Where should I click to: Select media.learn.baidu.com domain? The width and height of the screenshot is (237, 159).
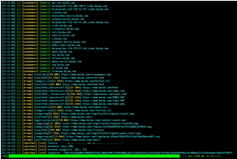click(66, 45)
